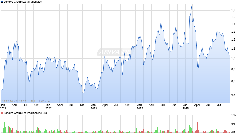This screenshot has height=135, width=241.
Task: Click the 'Jan. 2024' time axis label
Action: coord(140,107)
